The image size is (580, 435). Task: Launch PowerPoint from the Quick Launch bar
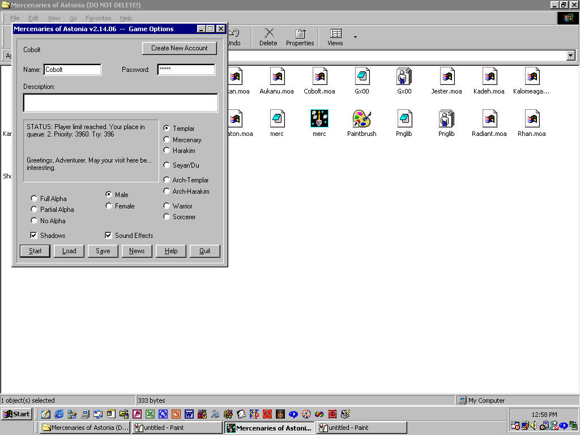(176, 414)
